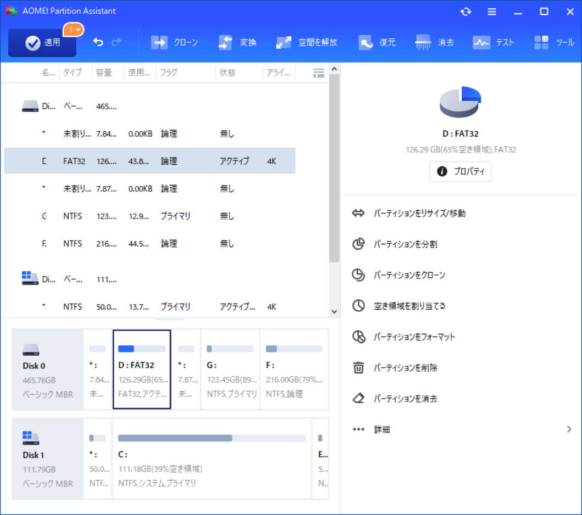This screenshot has height=515, width=582.
Task: Click the 空き領域を割り当てる allocate icon
Action: 358,306
